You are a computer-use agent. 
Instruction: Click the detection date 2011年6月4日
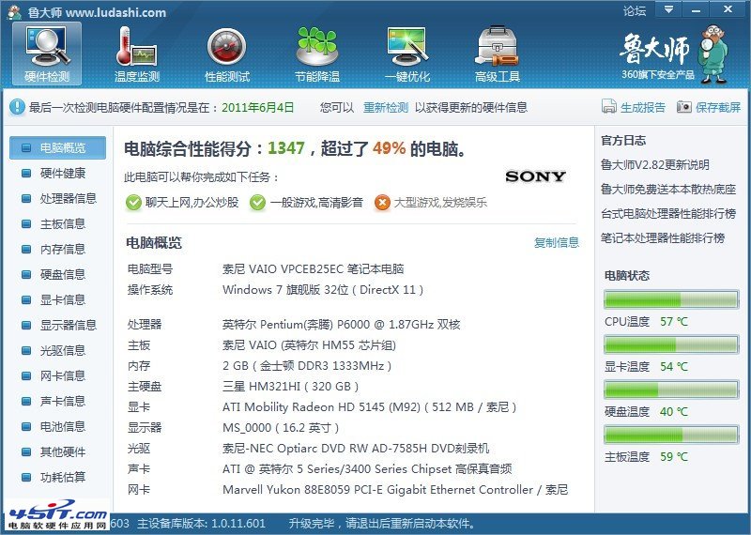(257, 107)
